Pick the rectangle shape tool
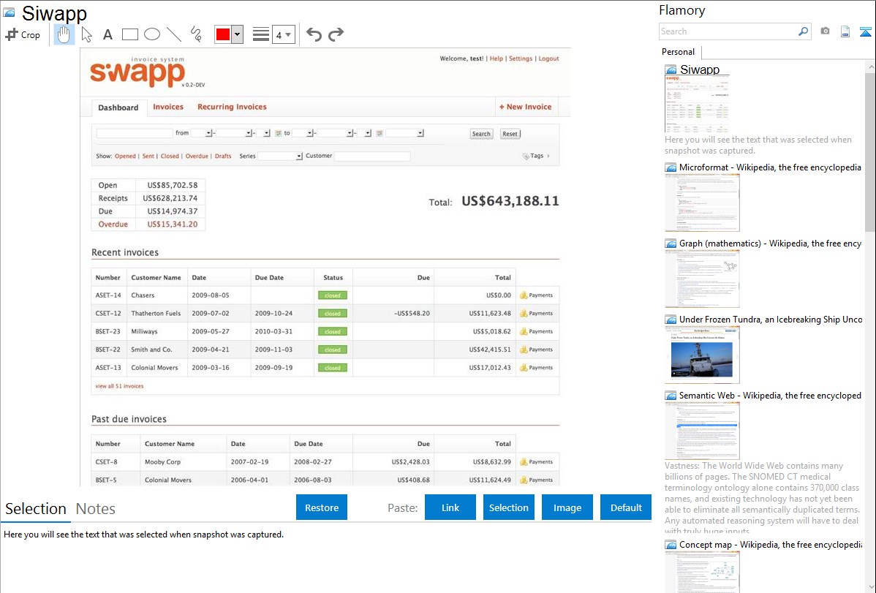876x593 pixels. pyautogui.click(x=130, y=34)
